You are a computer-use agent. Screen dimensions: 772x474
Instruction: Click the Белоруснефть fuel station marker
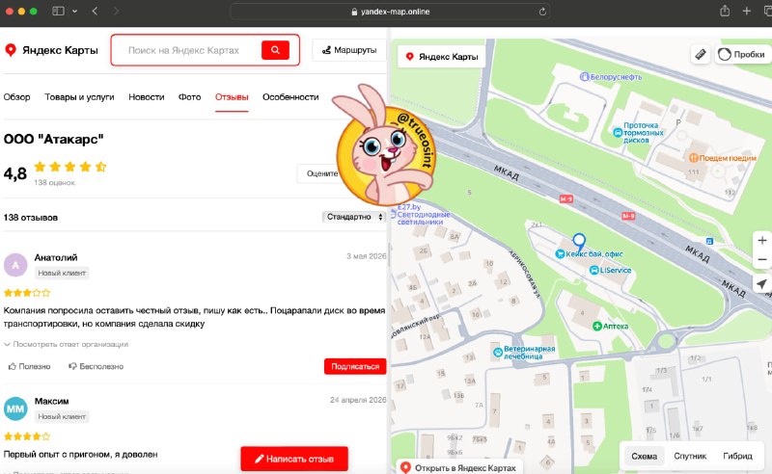(611, 77)
